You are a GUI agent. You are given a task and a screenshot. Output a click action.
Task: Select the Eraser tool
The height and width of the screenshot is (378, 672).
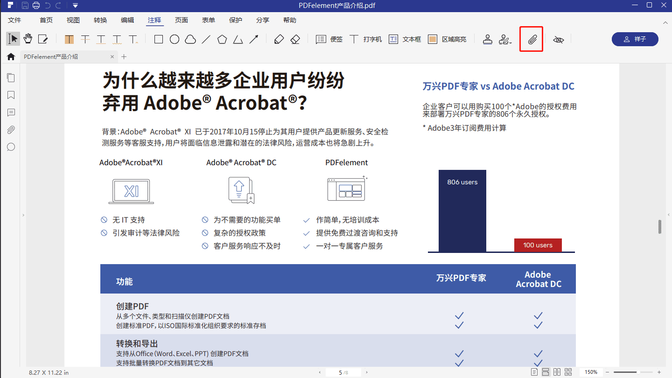(295, 39)
